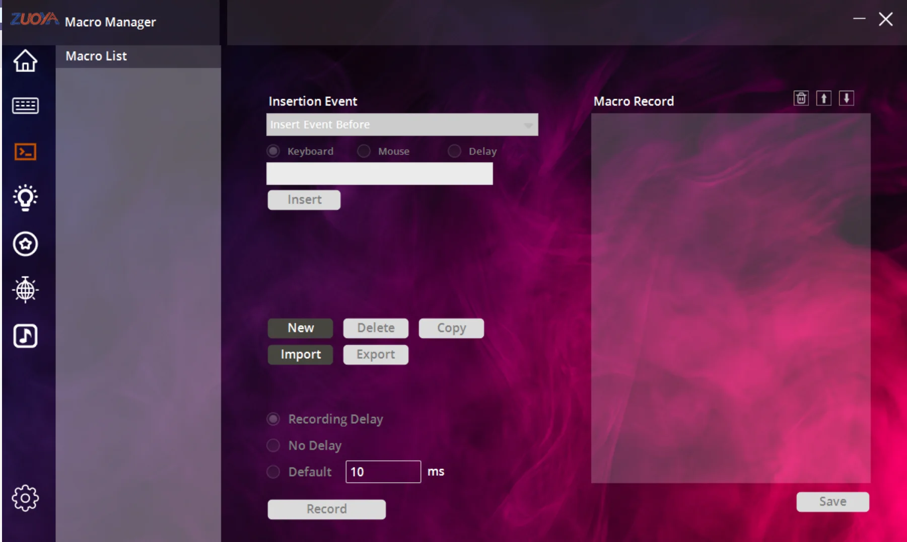
Task: Expand the Insert Event Before dropdown
Action: pyautogui.click(x=402, y=124)
